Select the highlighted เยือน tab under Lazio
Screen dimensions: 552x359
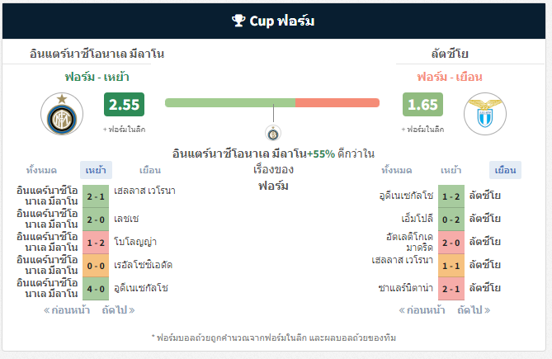(506, 170)
